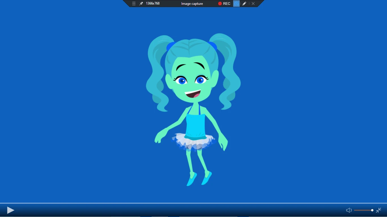
Task: Open the pencil annotation tool
Action: (x=244, y=3)
